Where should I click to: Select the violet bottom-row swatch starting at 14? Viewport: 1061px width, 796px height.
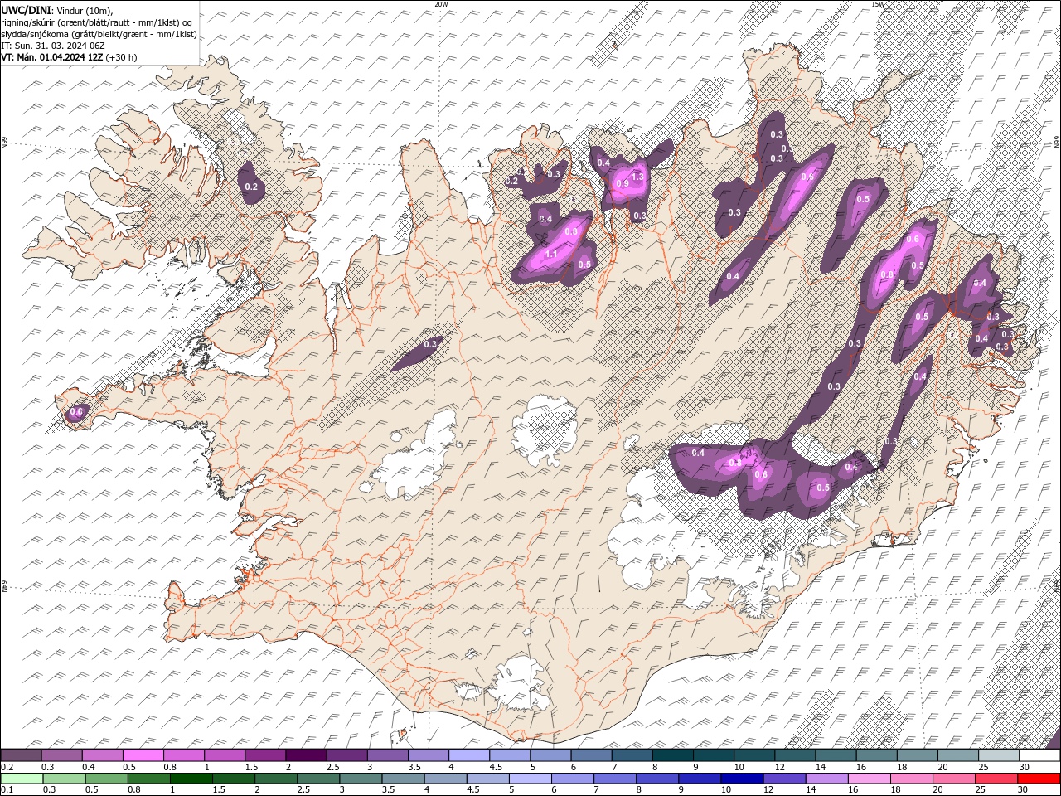[x=826, y=778]
